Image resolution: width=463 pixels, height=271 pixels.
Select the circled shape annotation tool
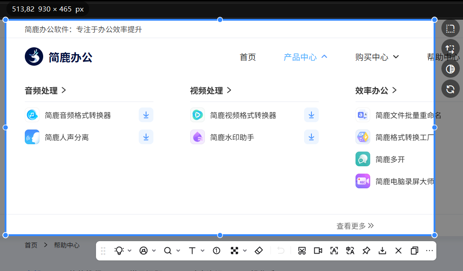coord(143,251)
